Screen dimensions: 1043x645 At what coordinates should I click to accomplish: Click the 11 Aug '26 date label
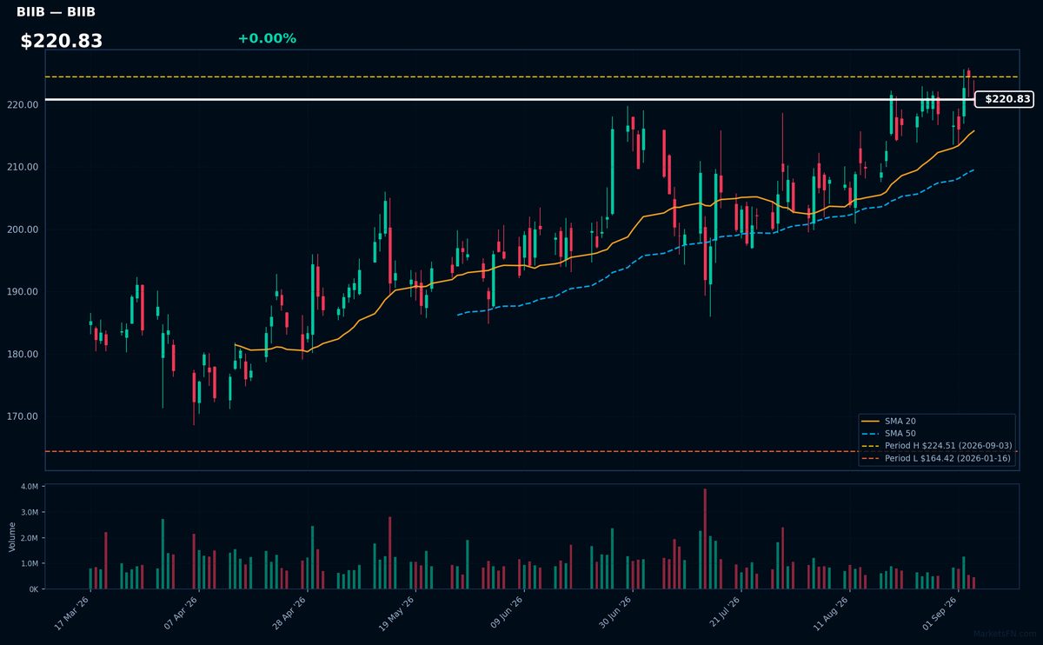[831, 612]
